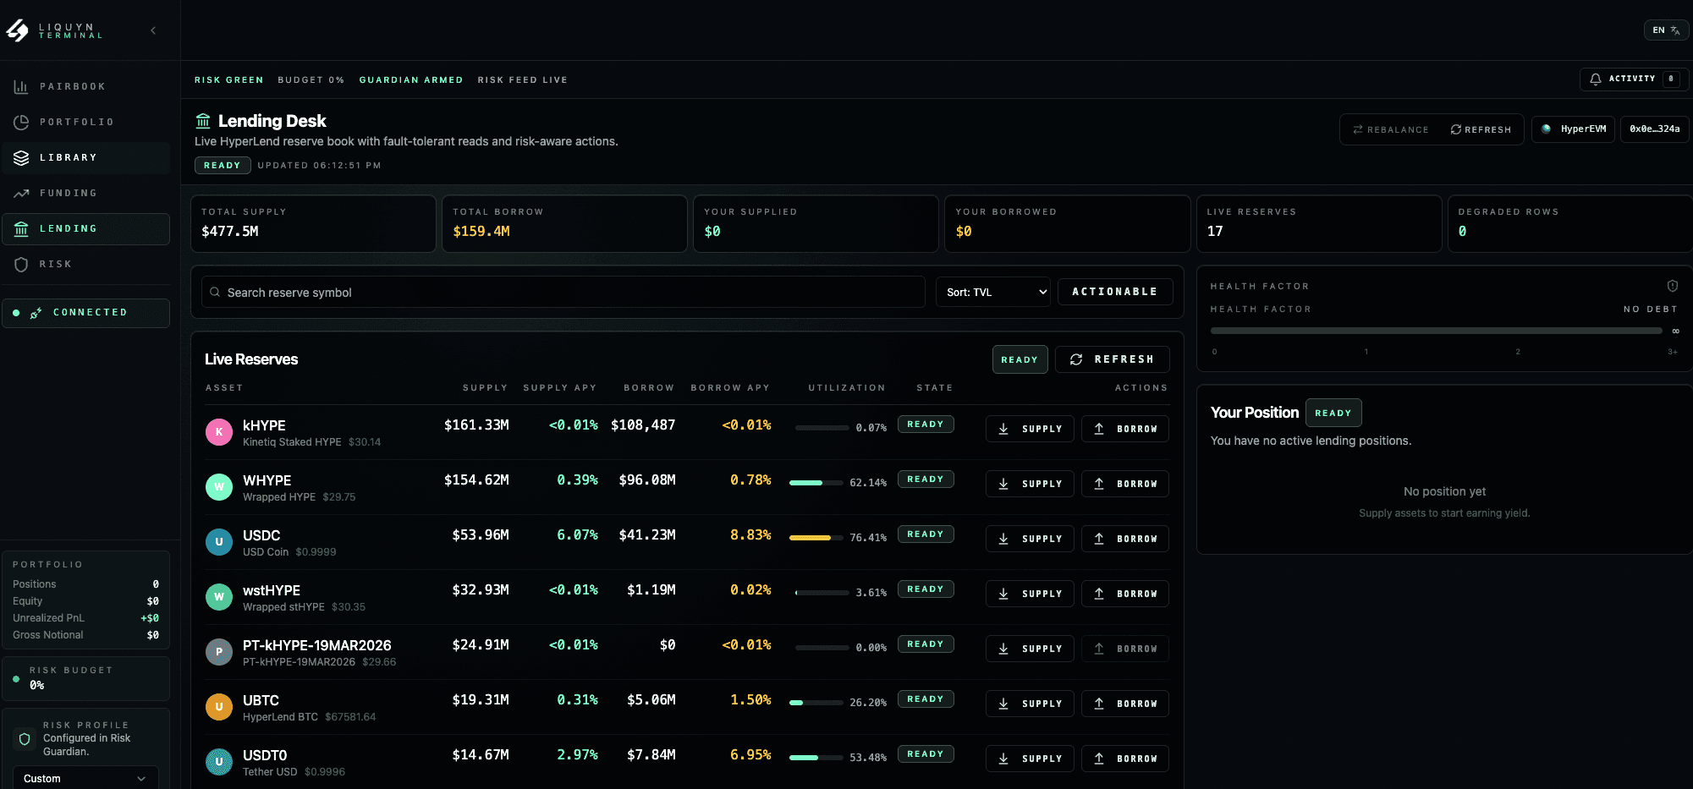The image size is (1693, 789).
Task: Open the Sort: TVL dropdown
Action: 992,293
